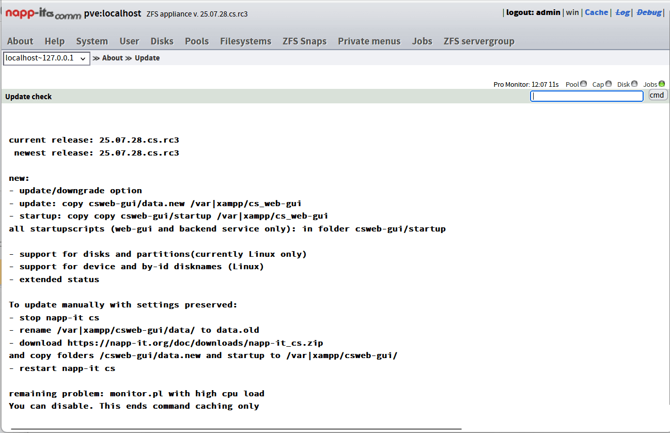Click the struck-through Log link

point(622,12)
